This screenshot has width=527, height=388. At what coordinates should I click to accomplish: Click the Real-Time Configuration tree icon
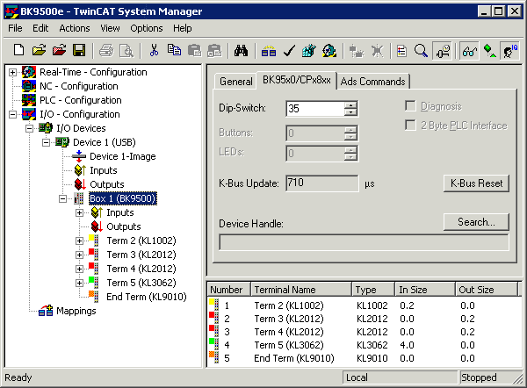tap(29, 72)
